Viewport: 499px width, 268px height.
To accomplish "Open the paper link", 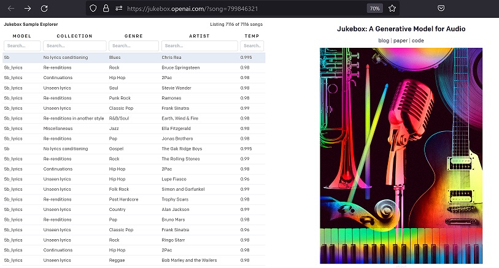I will click(x=400, y=40).
